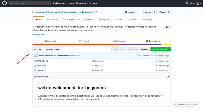Click the index.html file icon
Viewport: 203px width, 112px height.
coord(35,66)
